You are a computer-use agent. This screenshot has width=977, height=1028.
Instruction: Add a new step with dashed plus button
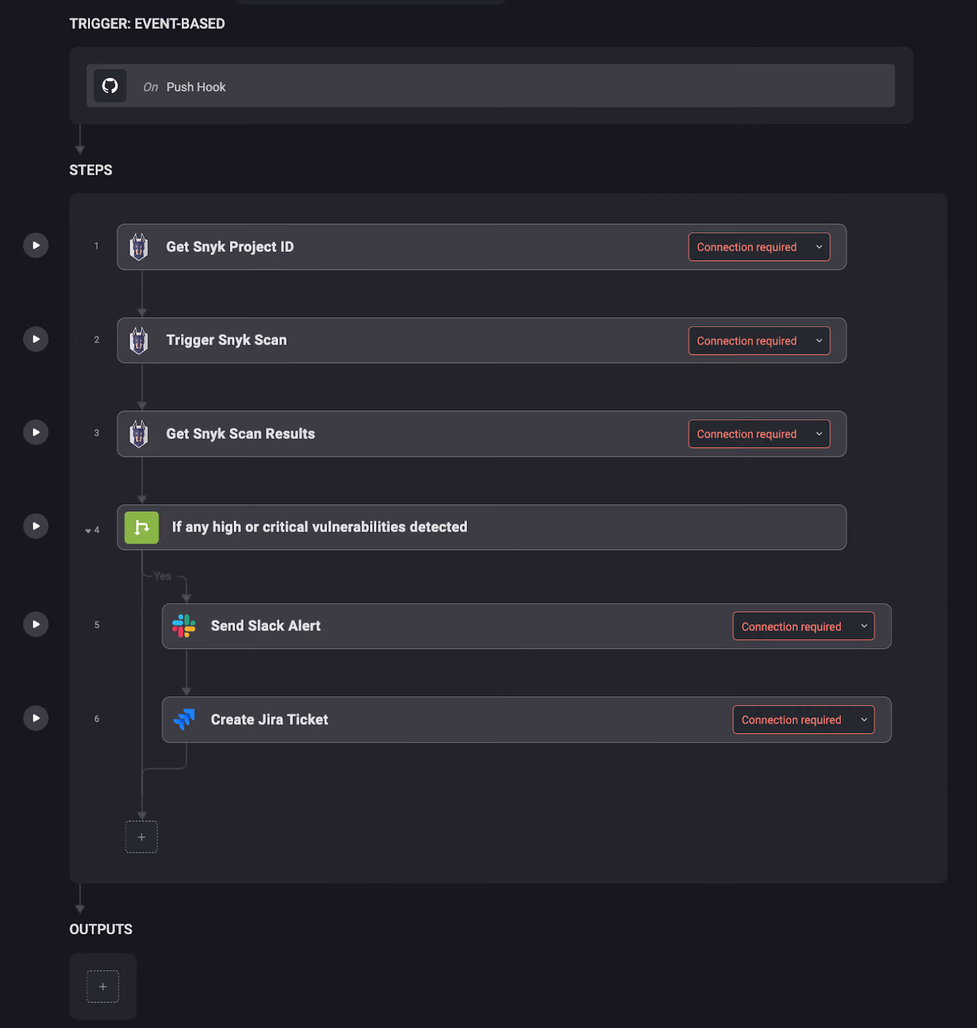coord(141,837)
